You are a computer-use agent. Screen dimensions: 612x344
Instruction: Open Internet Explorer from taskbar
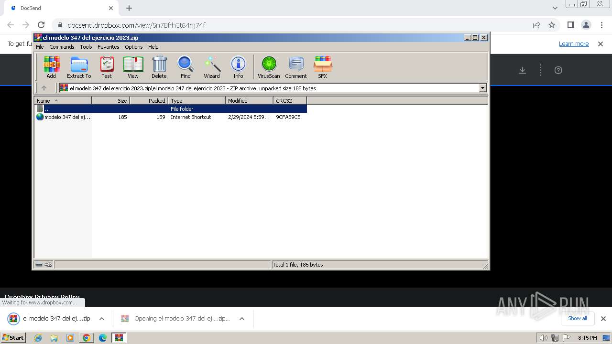point(38,338)
